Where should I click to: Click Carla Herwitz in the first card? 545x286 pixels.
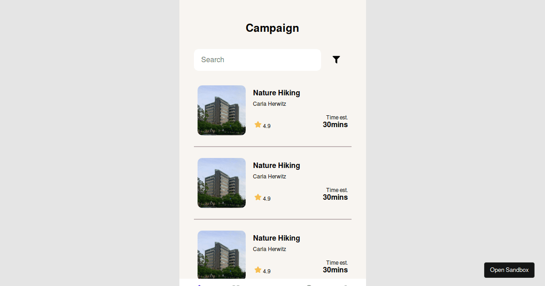pyautogui.click(x=269, y=104)
